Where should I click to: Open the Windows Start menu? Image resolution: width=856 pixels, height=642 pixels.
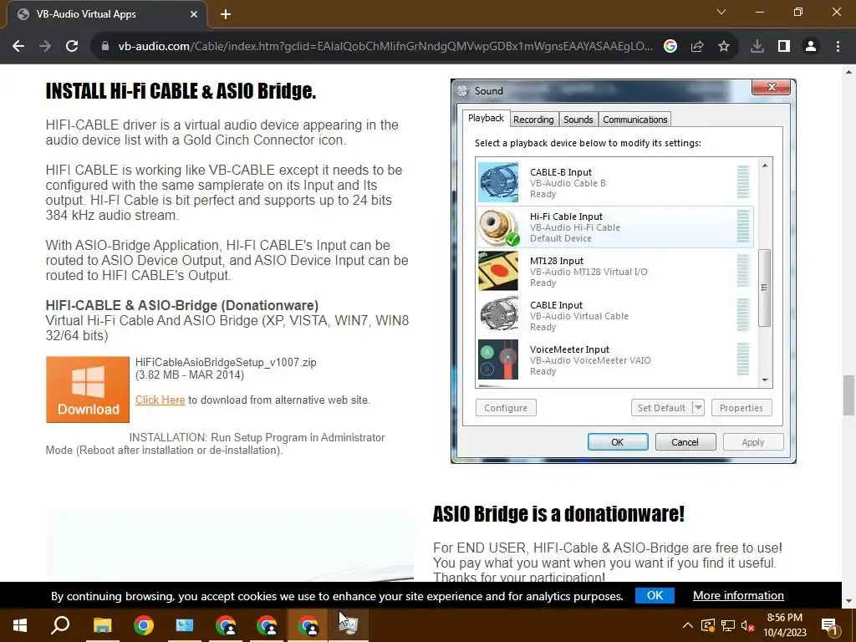[20, 625]
